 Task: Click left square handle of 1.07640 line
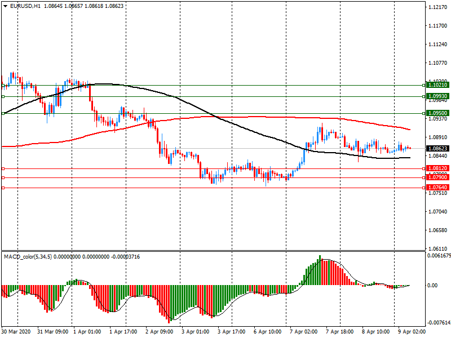point(3,188)
